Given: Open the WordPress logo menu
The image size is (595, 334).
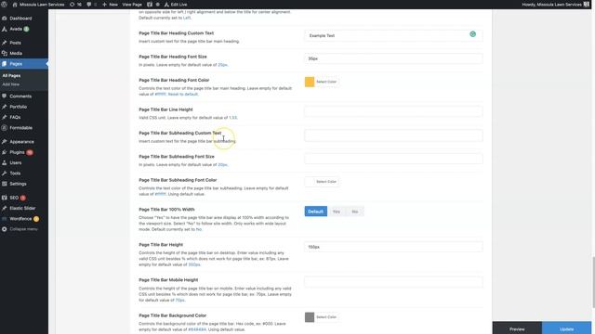Looking at the screenshot, I should coord(4,5).
